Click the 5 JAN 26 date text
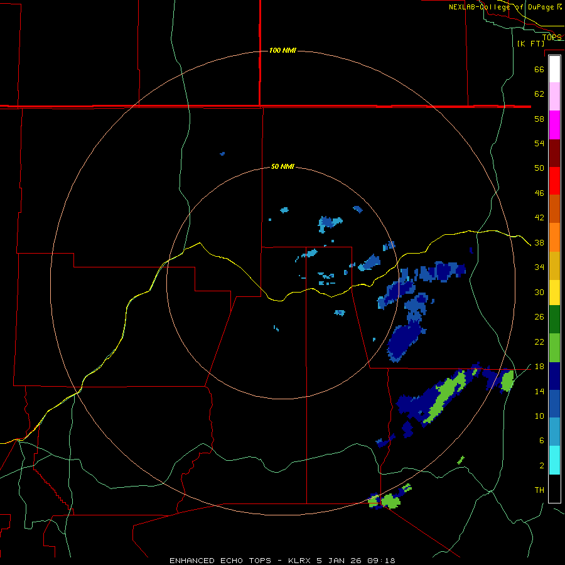This screenshot has width=565, height=565. coord(339,561)
